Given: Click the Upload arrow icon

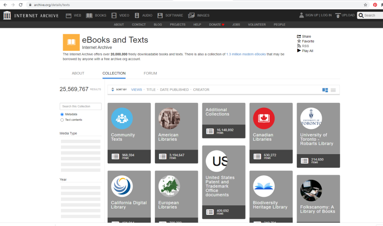Looking at the screenshot, I should tap(338, 16).
